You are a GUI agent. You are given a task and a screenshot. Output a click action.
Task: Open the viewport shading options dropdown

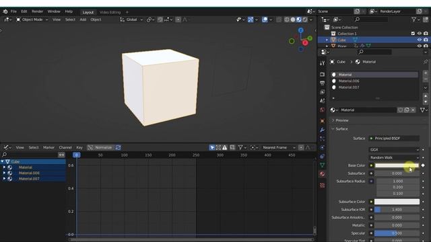point(311,19)
